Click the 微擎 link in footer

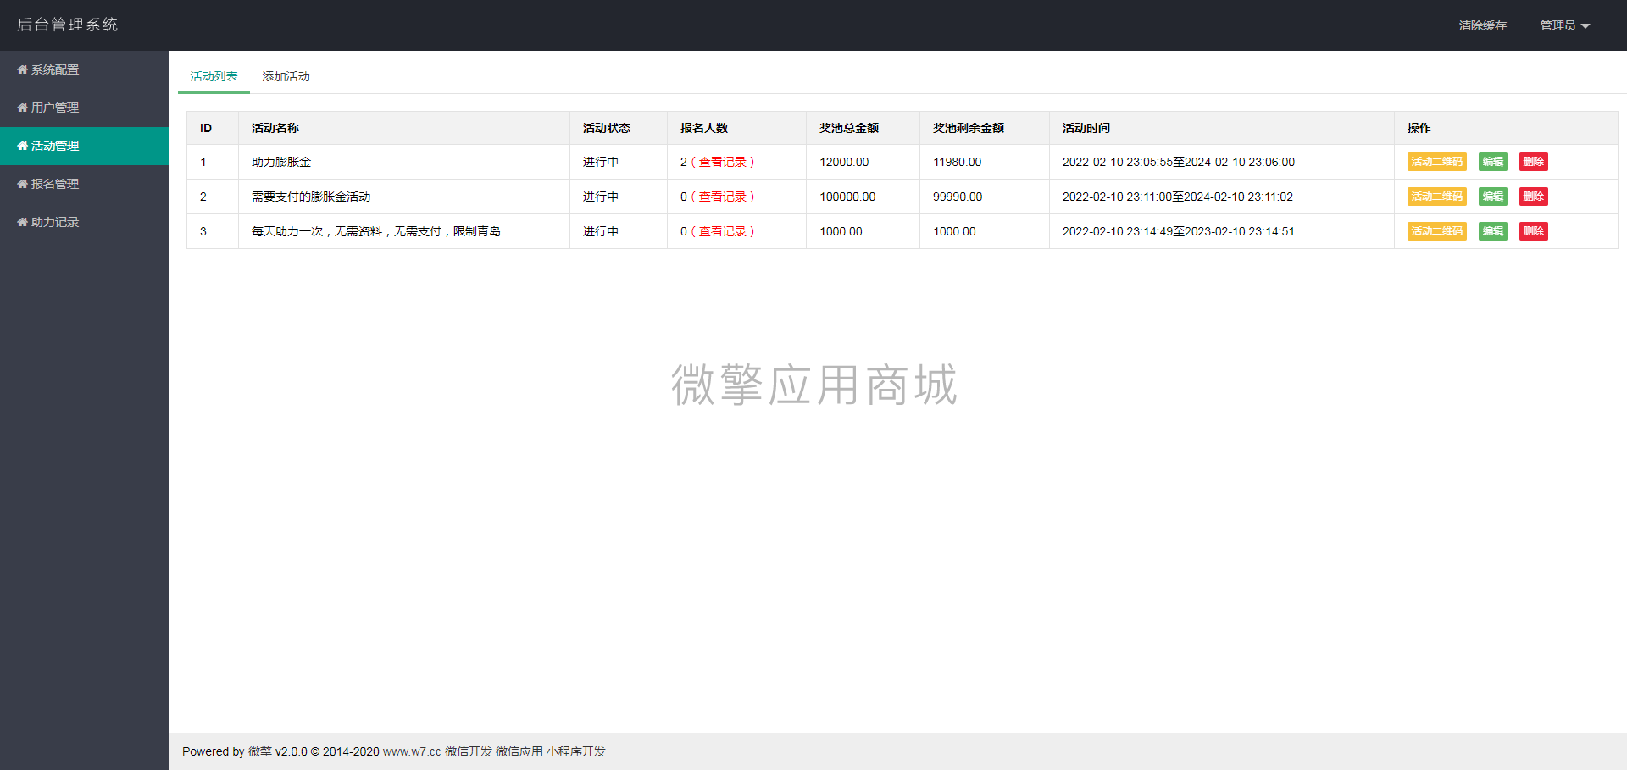tap(260, 751)
